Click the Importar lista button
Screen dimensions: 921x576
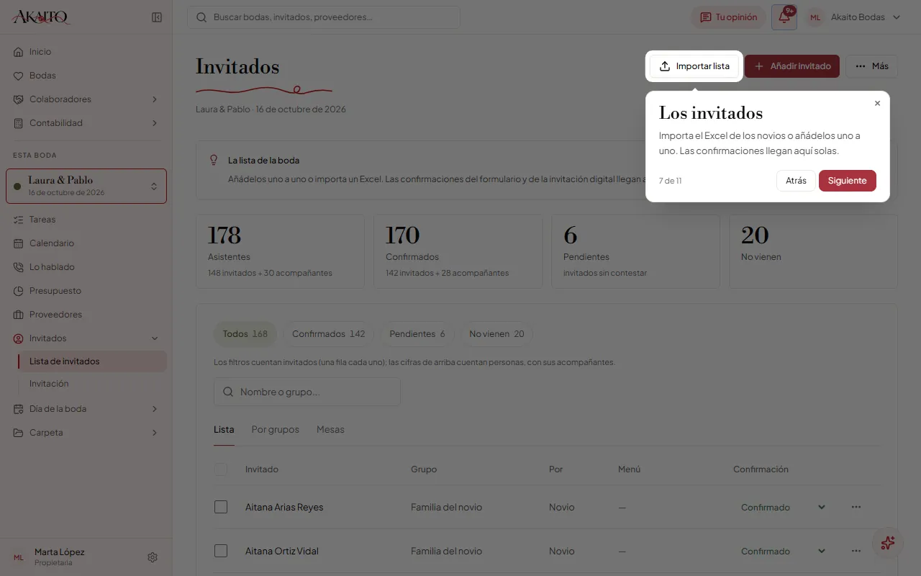pos(694,66)
